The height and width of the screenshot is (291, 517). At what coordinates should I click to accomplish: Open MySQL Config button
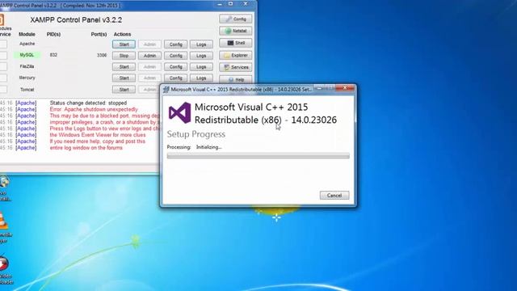tap(176, 56)
